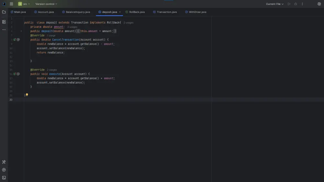Open the Build tool window hammer icon

[x=4, y=162]
